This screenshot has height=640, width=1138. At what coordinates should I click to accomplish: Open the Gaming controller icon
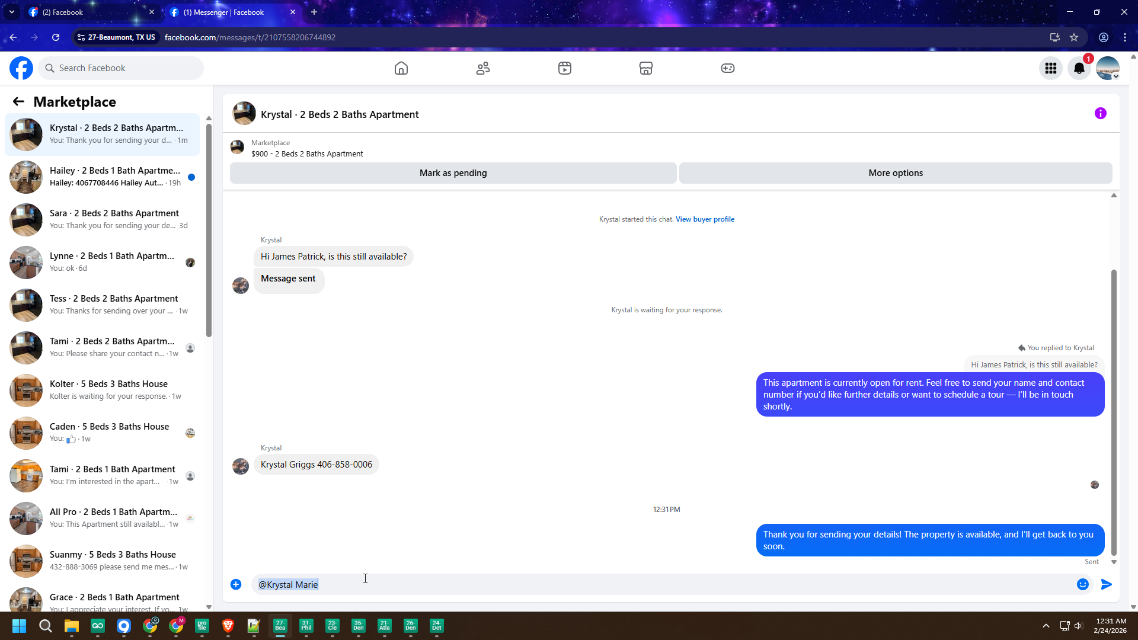[728, 68]
